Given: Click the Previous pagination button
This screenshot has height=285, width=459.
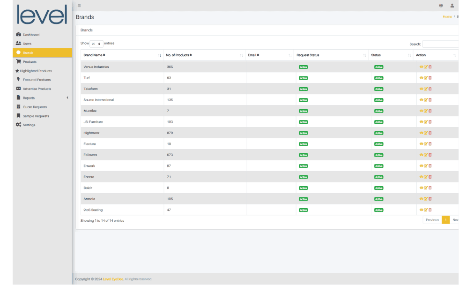Looking at the screenshot, I should click(x=432, y=220).
